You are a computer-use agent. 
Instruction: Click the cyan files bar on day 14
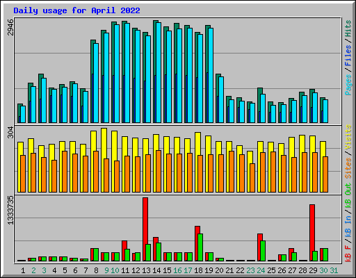point(159,72)
